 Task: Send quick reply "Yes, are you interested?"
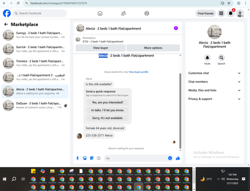[x=107, y=102]
